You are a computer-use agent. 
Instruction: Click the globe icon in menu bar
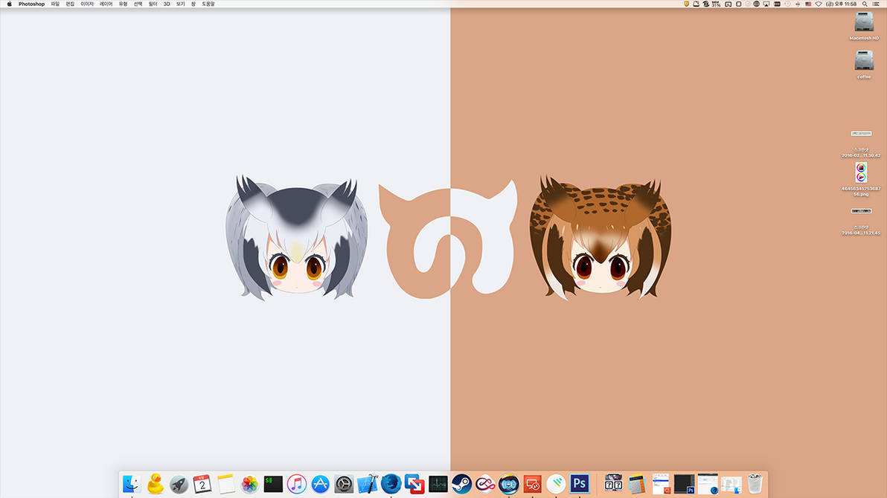point(756,4)
